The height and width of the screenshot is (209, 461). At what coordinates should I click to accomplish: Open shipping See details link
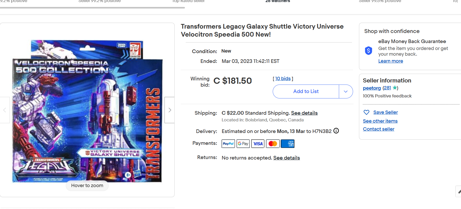304,113
